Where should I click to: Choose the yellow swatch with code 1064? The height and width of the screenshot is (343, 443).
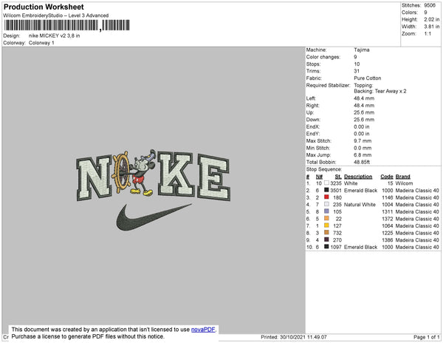(x=326, y=225)
